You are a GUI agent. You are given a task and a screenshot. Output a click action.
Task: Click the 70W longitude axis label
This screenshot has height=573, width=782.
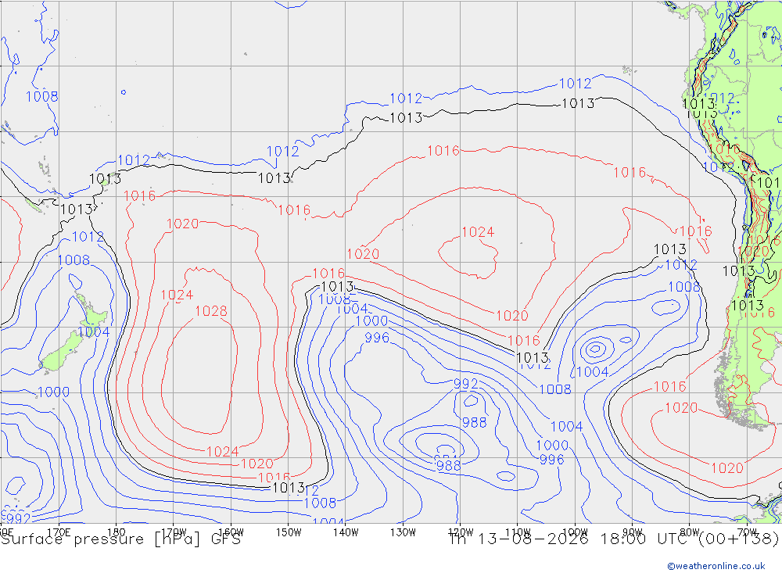point(747,532)
